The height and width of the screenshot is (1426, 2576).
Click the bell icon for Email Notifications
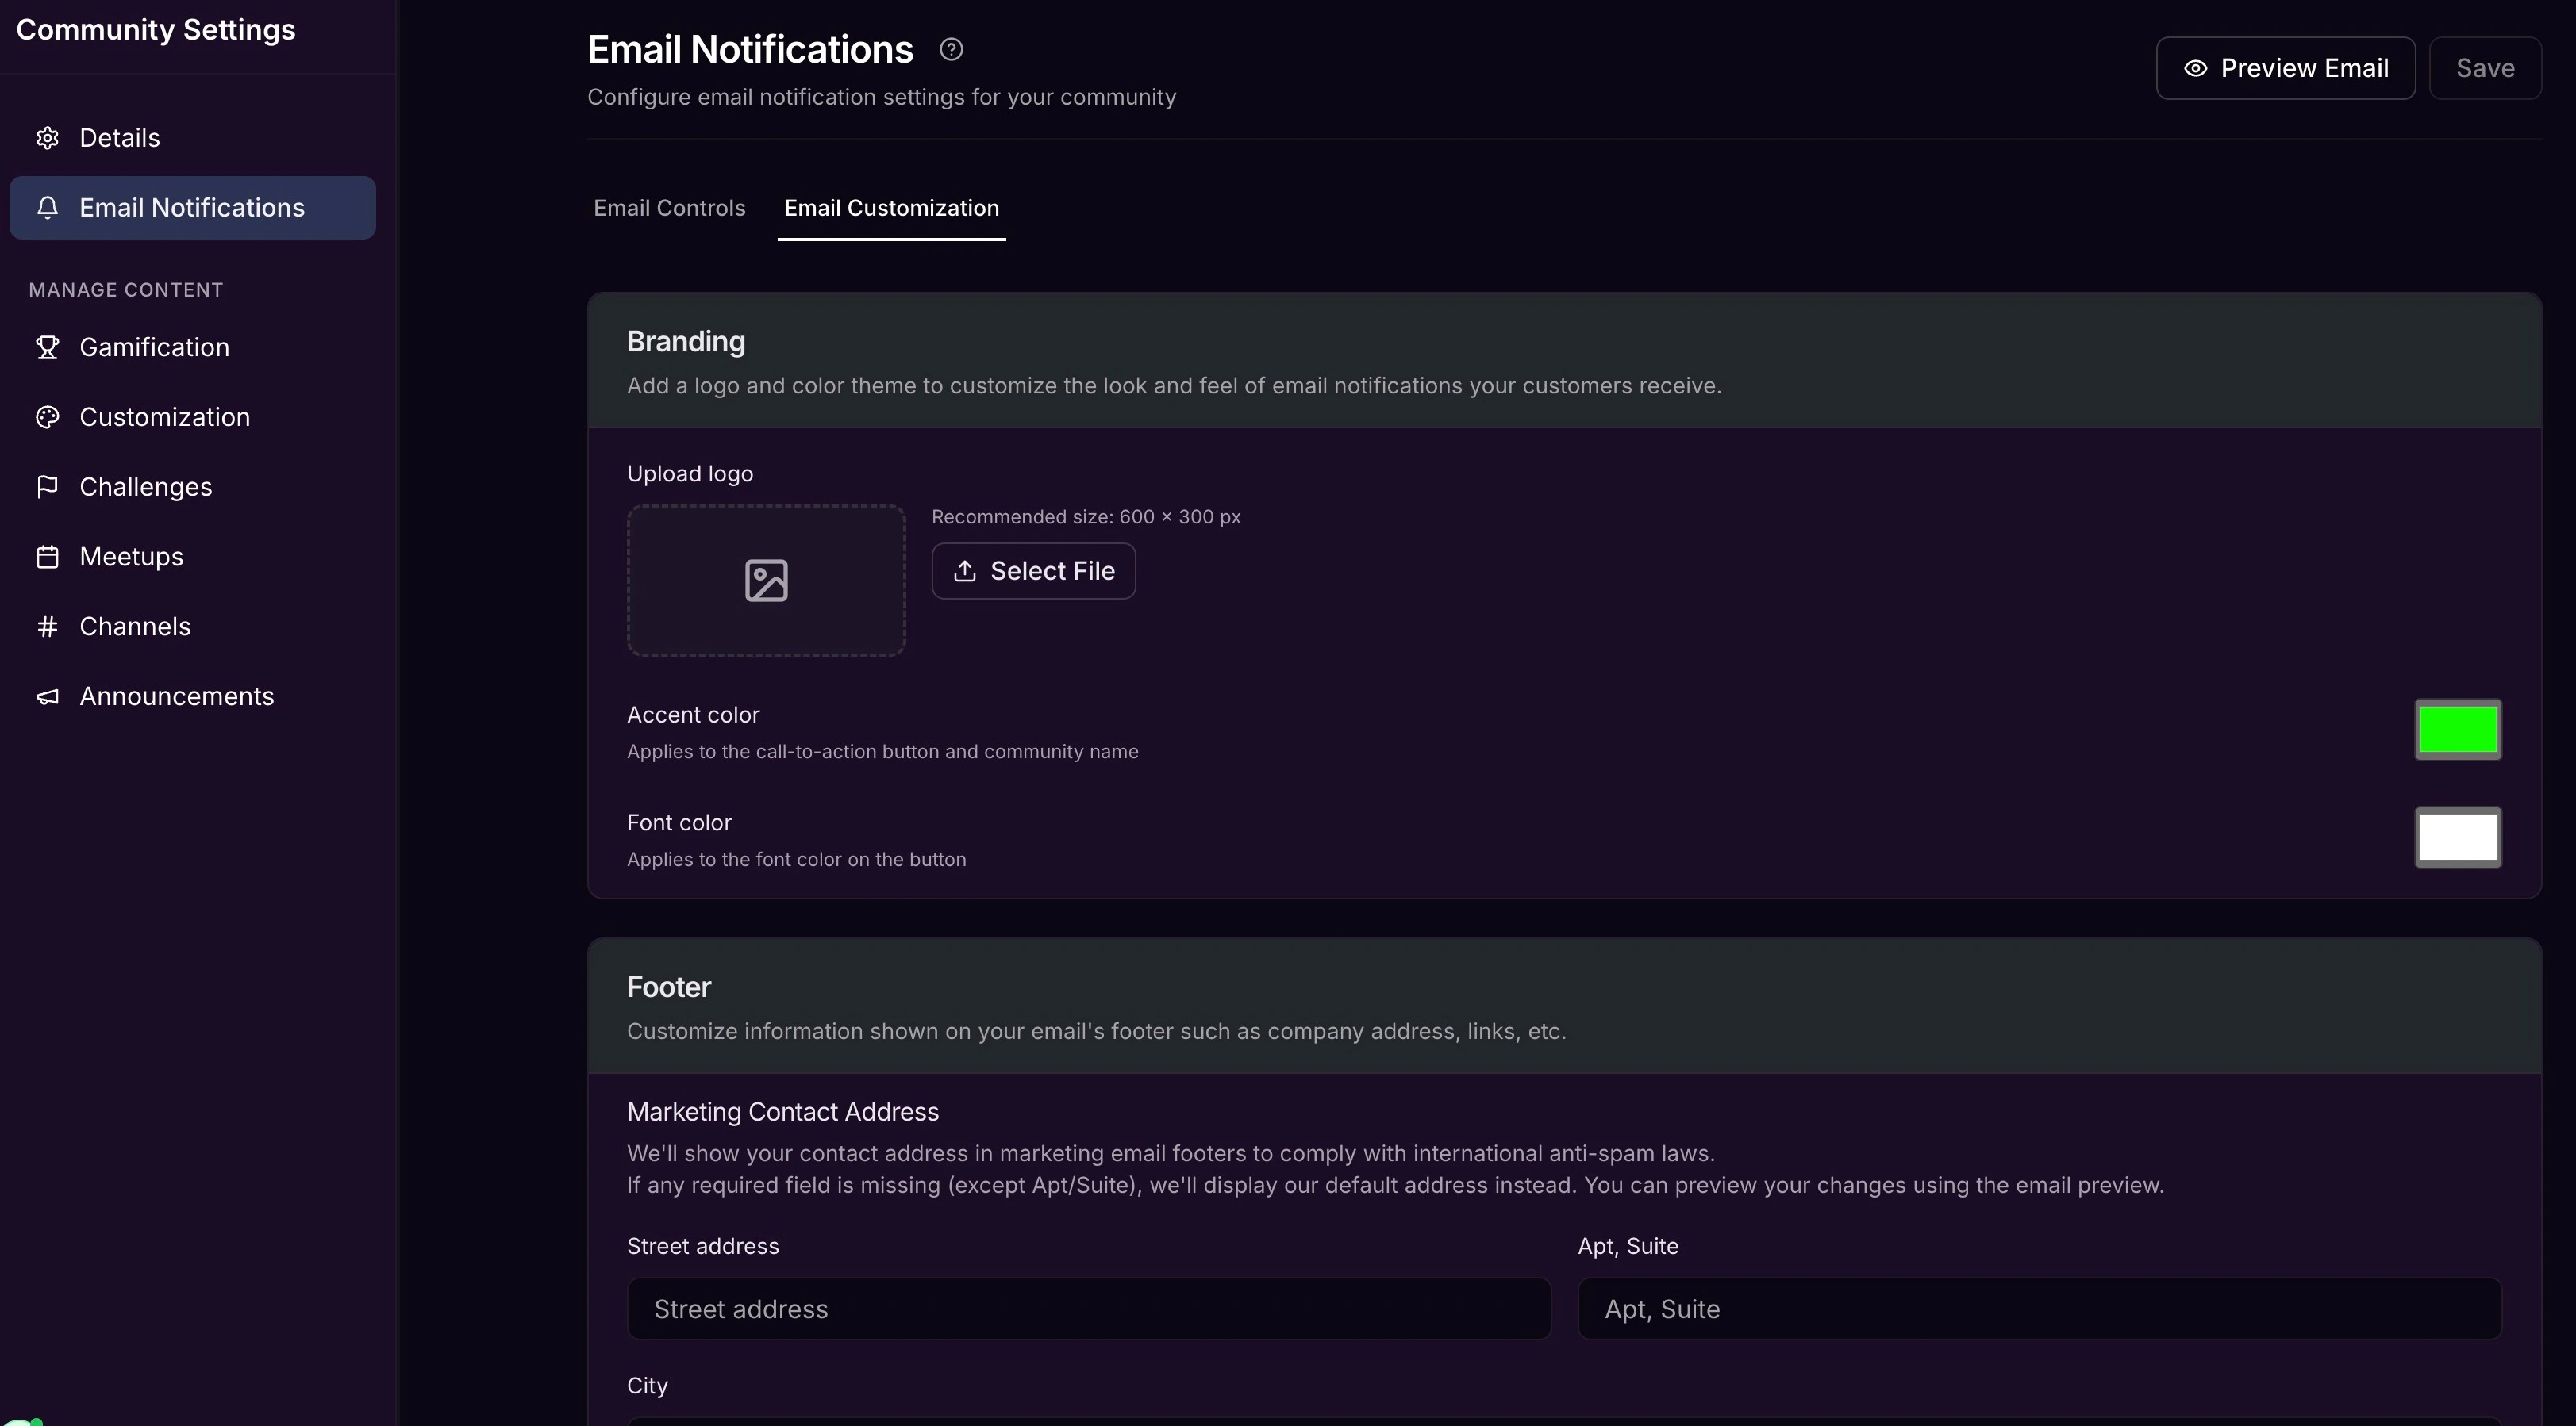[47, 208]
